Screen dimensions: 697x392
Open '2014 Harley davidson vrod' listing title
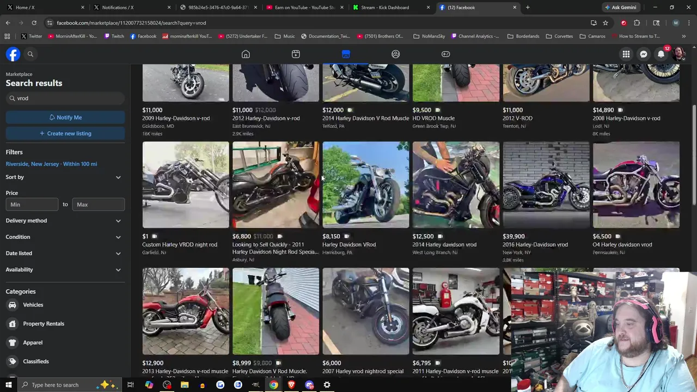[x=444, y=244]
